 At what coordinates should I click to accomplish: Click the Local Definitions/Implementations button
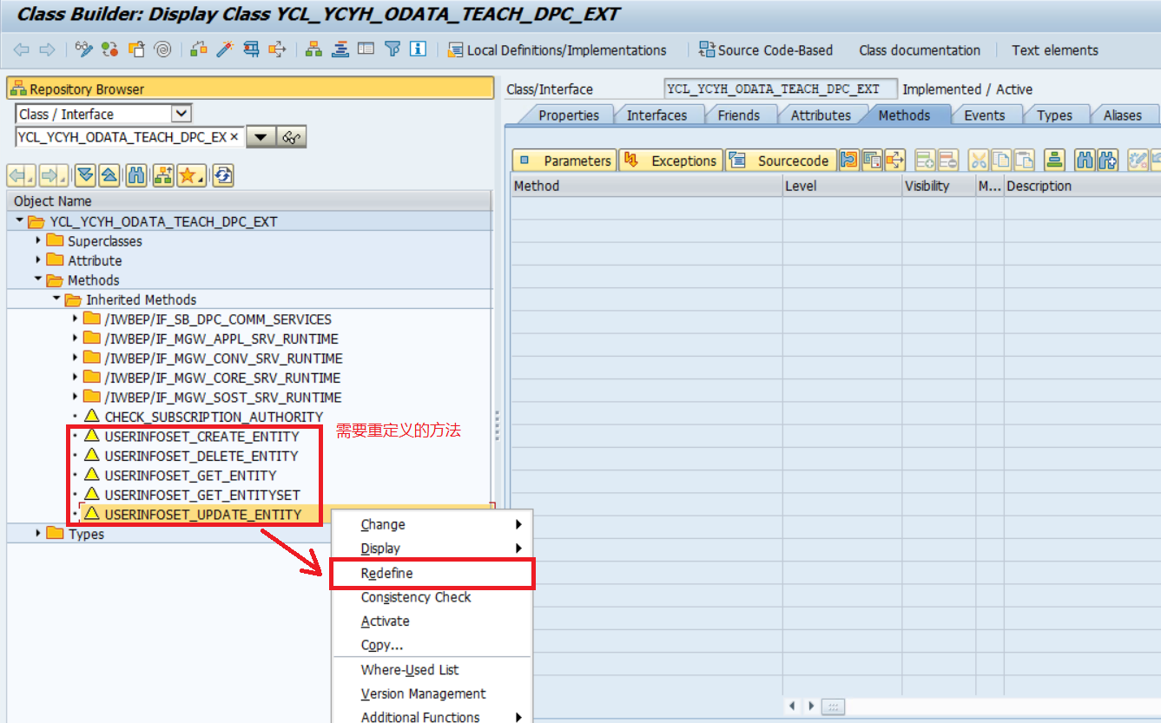[557, 50]
